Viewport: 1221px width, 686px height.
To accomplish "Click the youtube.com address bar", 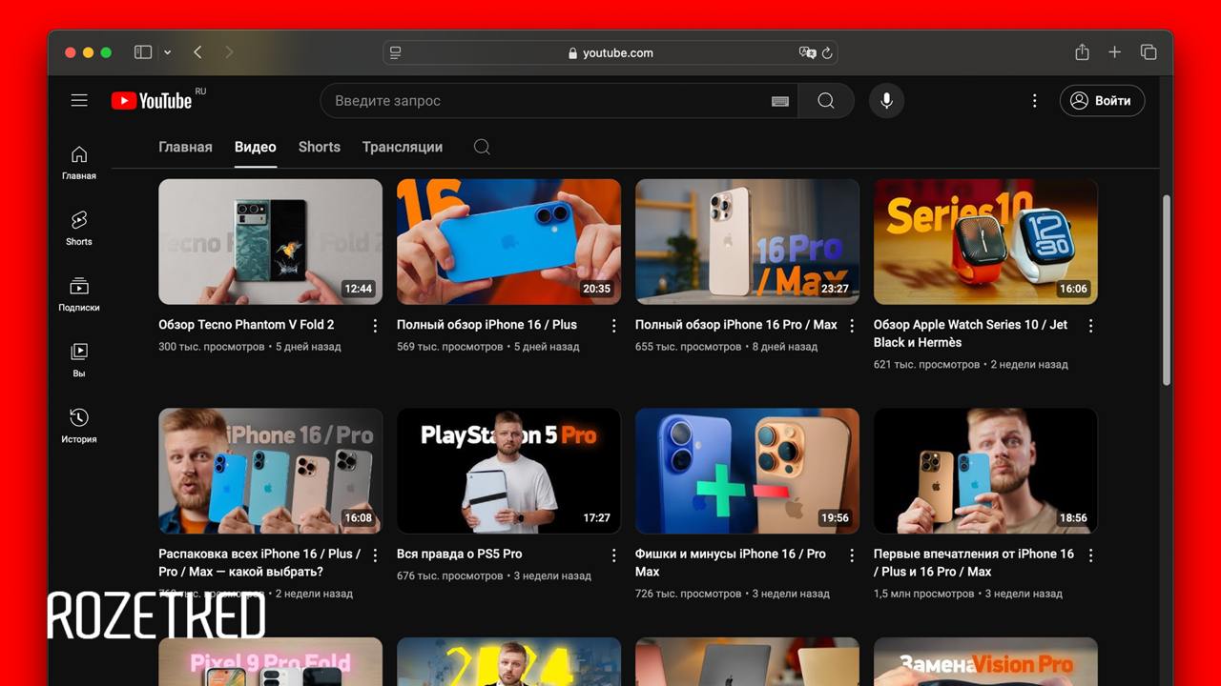I will tap(610, 53).
